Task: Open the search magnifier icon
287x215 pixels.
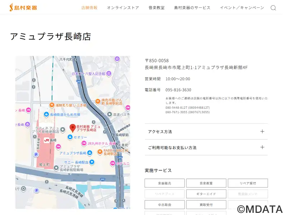Action: pos(273,8)
